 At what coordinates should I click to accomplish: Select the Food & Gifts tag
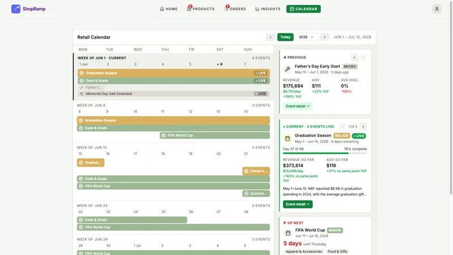337,252
